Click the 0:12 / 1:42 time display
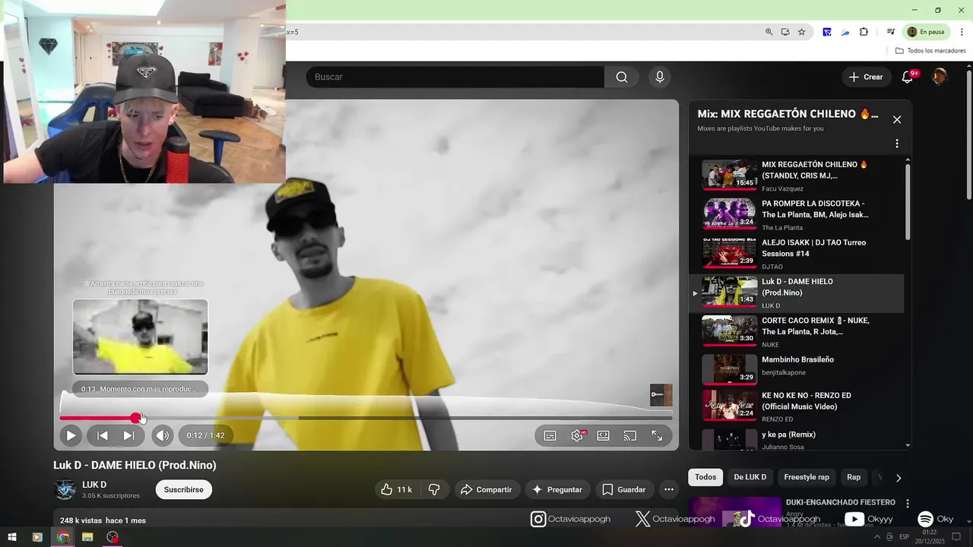The height and width of the screenshot is (547, 973). tap(206, 435)
